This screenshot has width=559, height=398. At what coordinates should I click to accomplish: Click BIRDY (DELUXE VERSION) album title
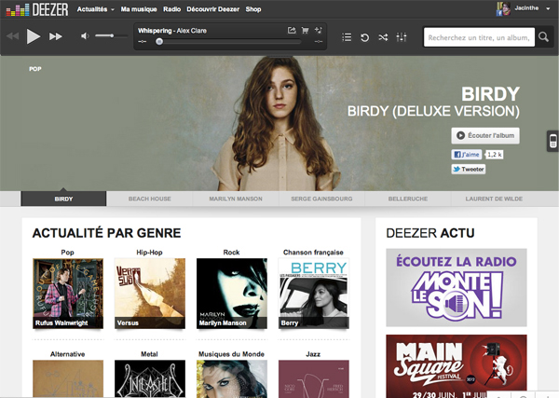(433, 111)
